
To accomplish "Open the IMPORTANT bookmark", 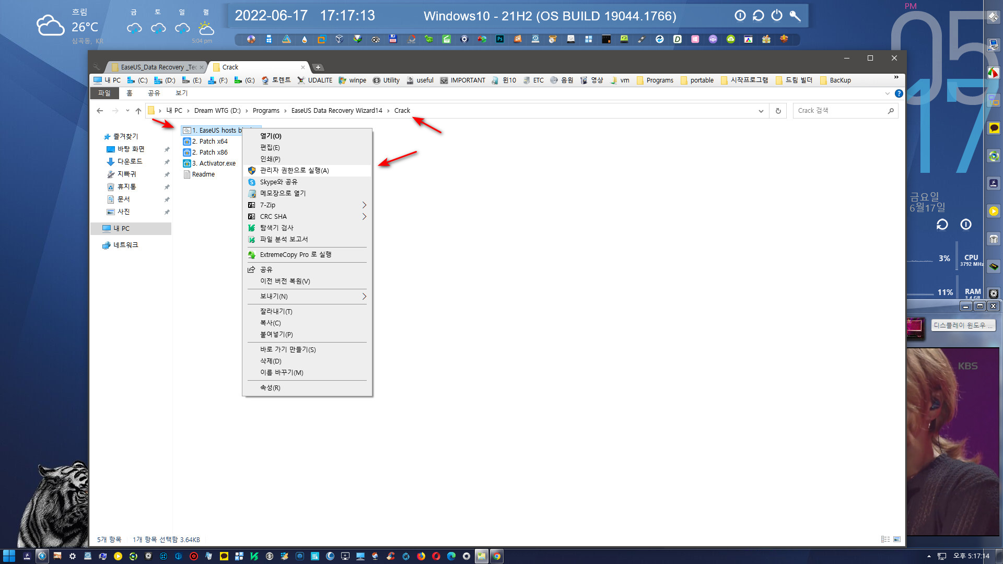I will pos(462,80).
